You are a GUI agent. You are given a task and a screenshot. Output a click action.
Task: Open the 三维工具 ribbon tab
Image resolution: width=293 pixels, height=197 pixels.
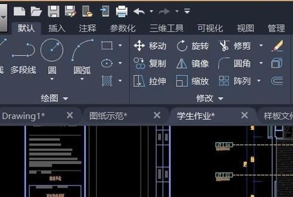point(166,29)
